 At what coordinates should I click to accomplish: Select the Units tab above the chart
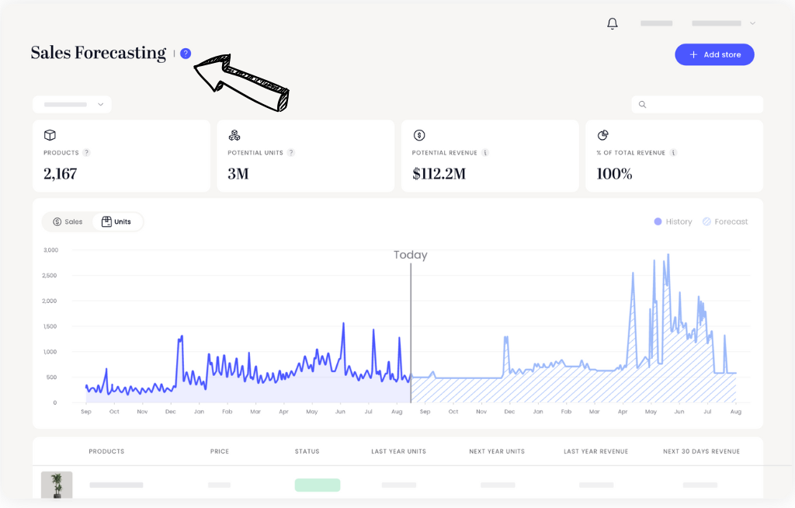coord(117,221)
